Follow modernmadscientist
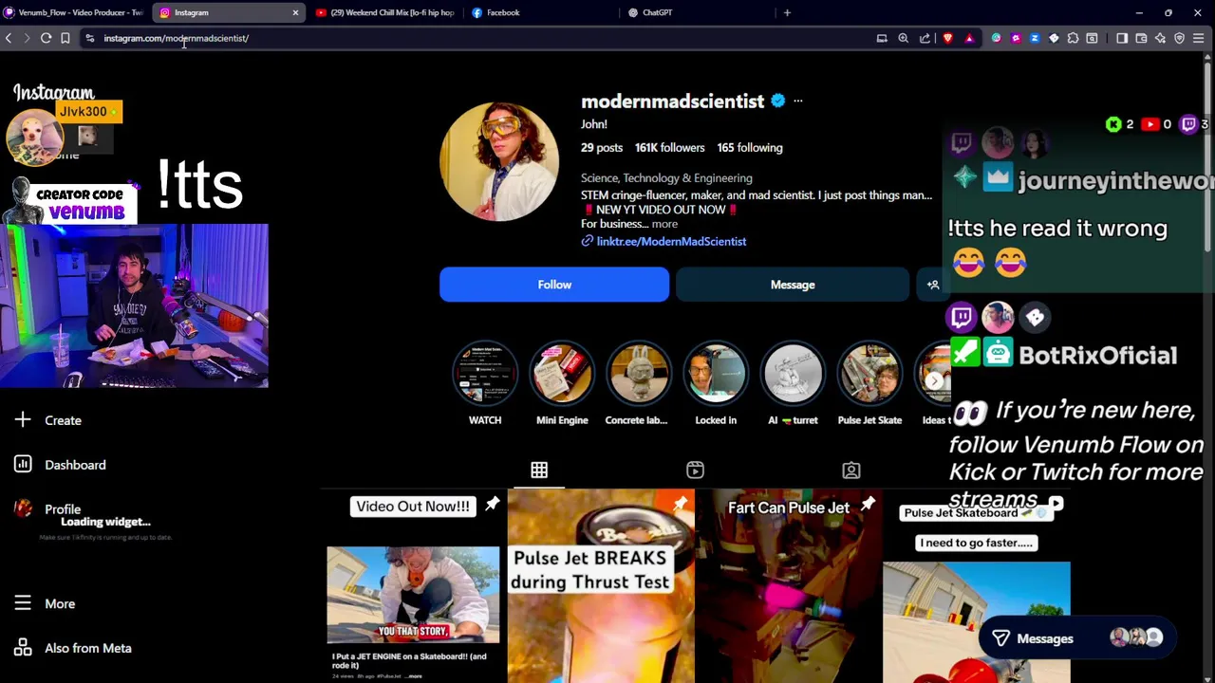The height and width of the screenshot is (683, 1215). point(554,285)
